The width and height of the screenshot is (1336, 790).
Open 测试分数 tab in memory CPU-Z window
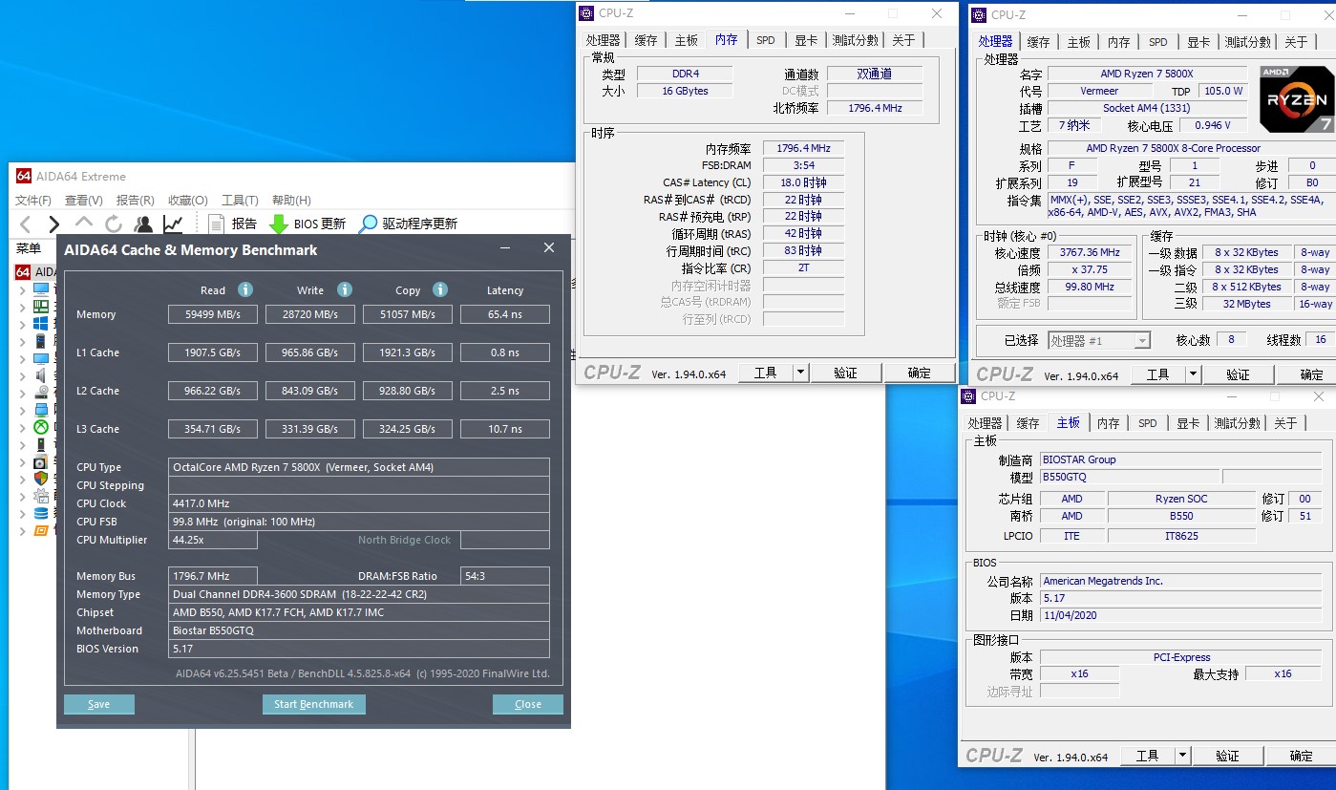pos(855,40)
